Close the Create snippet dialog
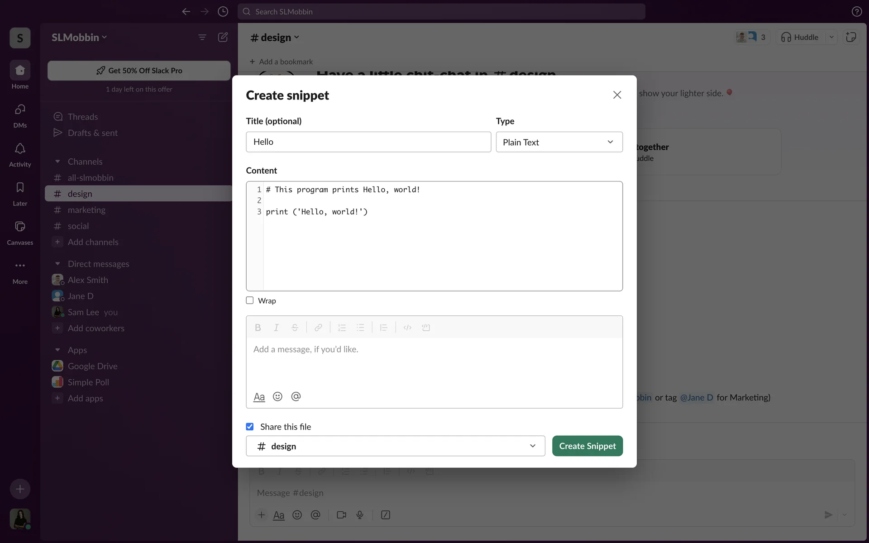The height and width of the screenshot is (543, 869). [617, 95]
